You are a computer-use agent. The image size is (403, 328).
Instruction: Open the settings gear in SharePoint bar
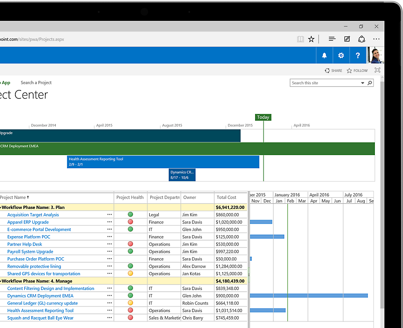click(x=341, y=55)
